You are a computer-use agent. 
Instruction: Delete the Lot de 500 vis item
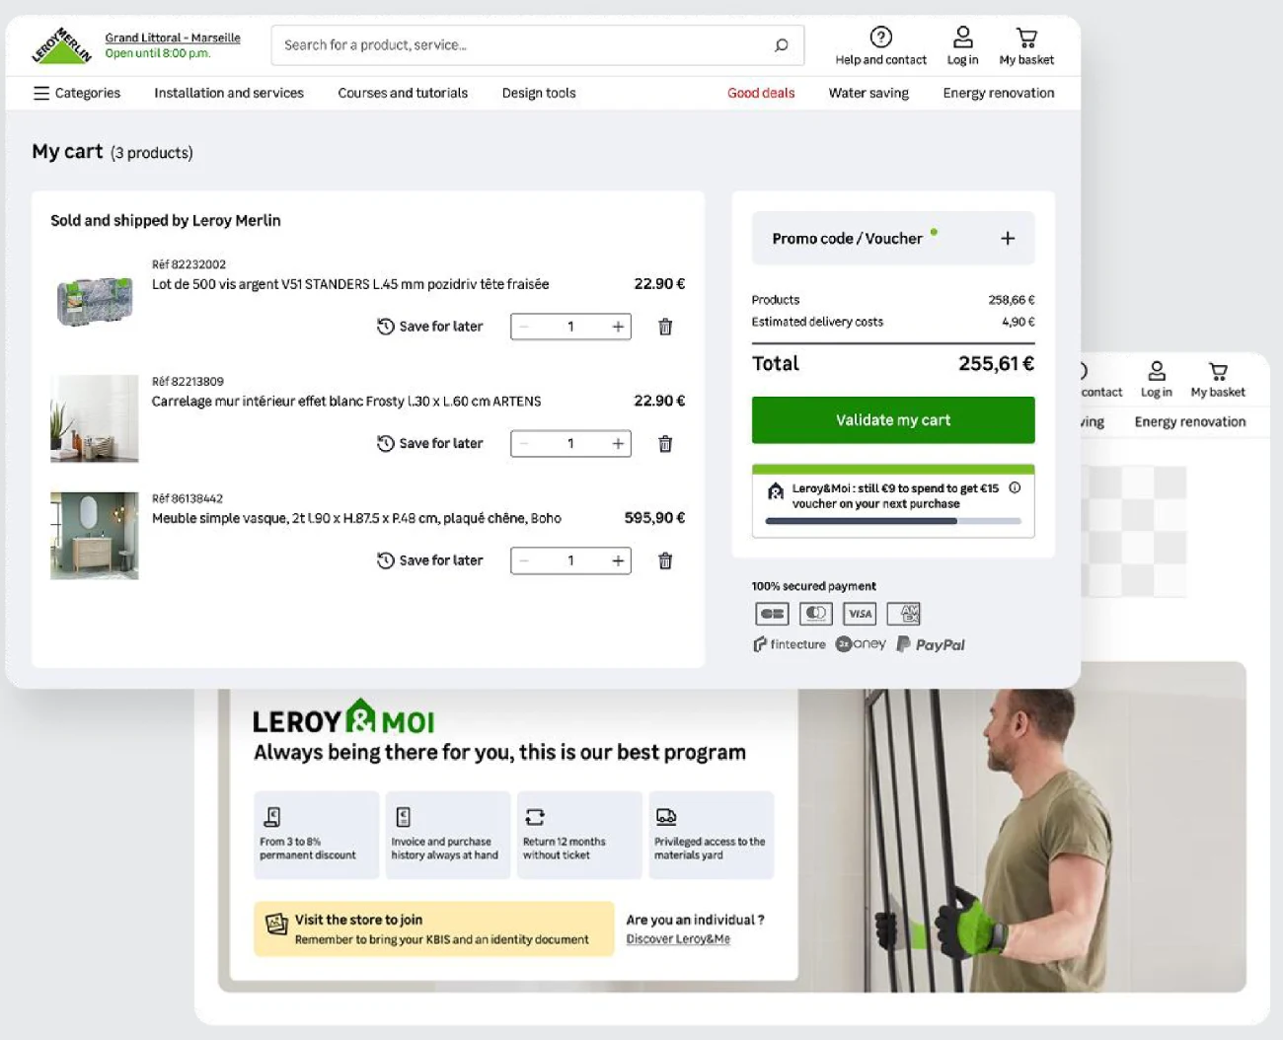[665, 327]
